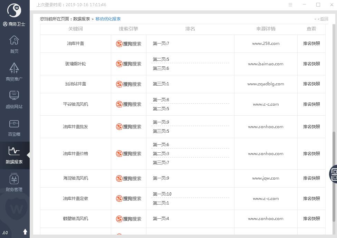337x238 pixels.
Task: Open 超级网站 super website section
Action: coord(14,99)
